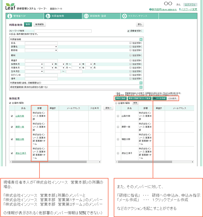Check 左記を除く for 氏名 row
The width and height of the screenshot is (203, 217).
[130, 43]
